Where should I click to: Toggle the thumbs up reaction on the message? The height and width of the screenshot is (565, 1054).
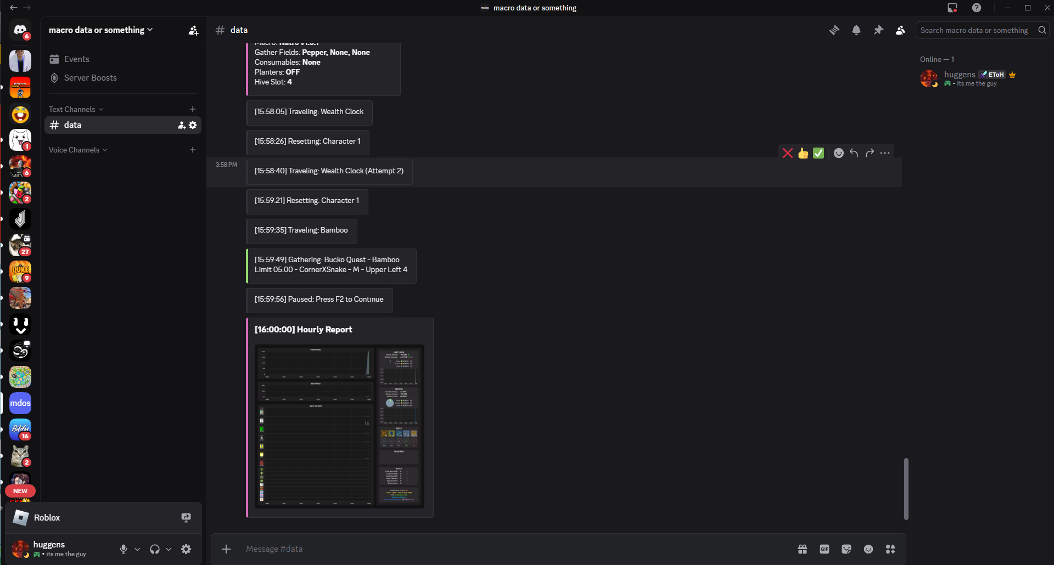click(803, 153)
